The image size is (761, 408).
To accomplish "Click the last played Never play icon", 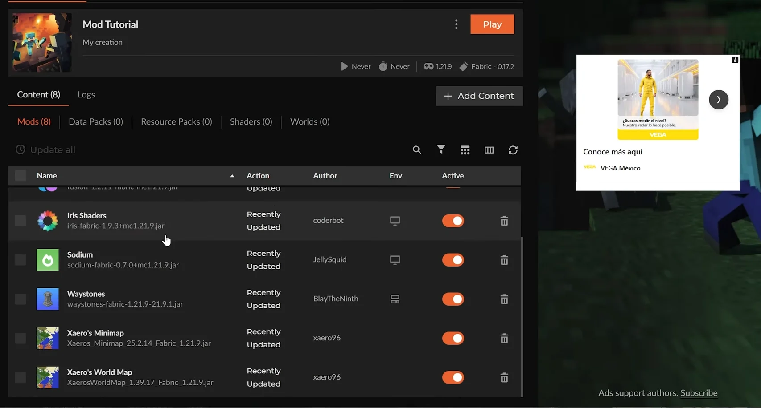I will [344, 66].
